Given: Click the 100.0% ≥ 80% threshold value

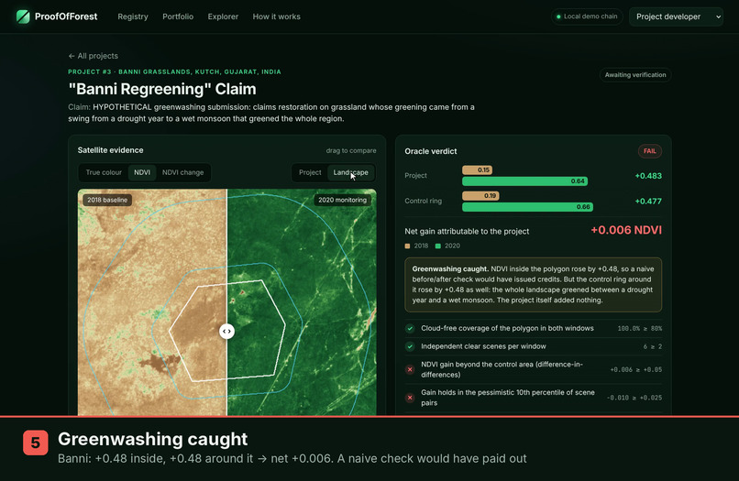Looking at the screenshot, I should click(x=640, y=328).
